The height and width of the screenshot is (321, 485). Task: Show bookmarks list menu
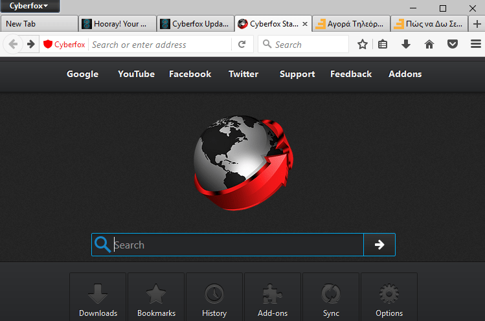pyautogui.click(x=383, y=44)
